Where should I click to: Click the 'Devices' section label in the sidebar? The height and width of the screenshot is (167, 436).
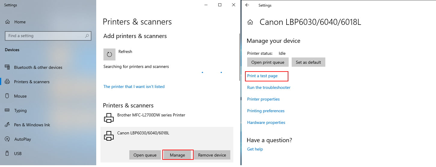12,50
